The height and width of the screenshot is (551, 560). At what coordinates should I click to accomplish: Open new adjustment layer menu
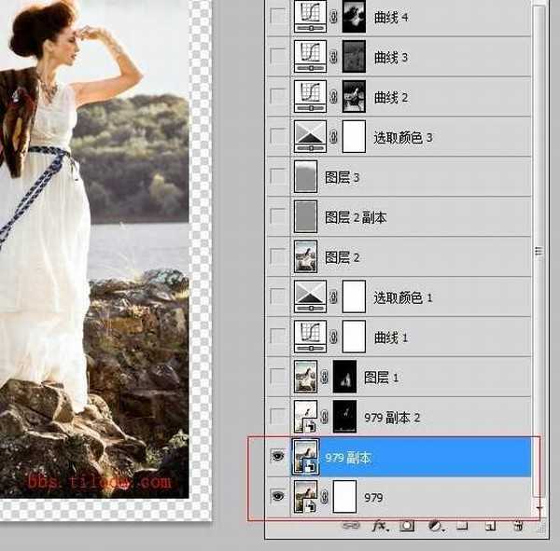pos(434,526)
